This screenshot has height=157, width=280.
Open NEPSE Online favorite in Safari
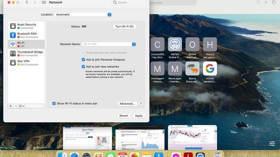click(175, 48)
